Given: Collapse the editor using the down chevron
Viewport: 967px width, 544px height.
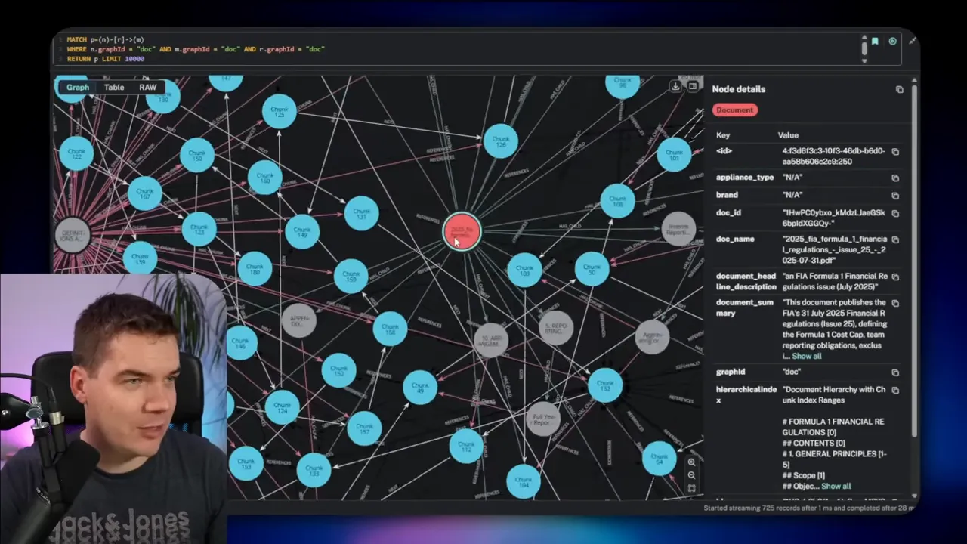Looking at the screenshot, I should pos(864,63).
